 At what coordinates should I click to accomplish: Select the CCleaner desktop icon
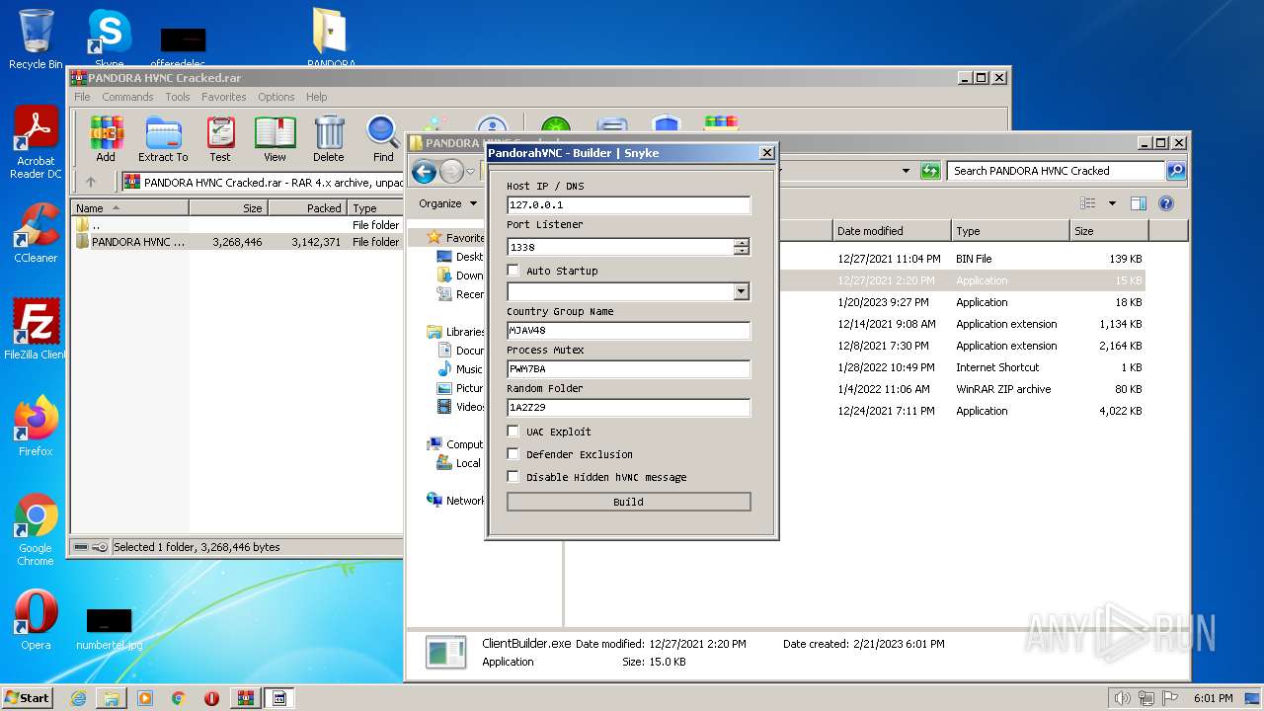(x=36, y=232)
